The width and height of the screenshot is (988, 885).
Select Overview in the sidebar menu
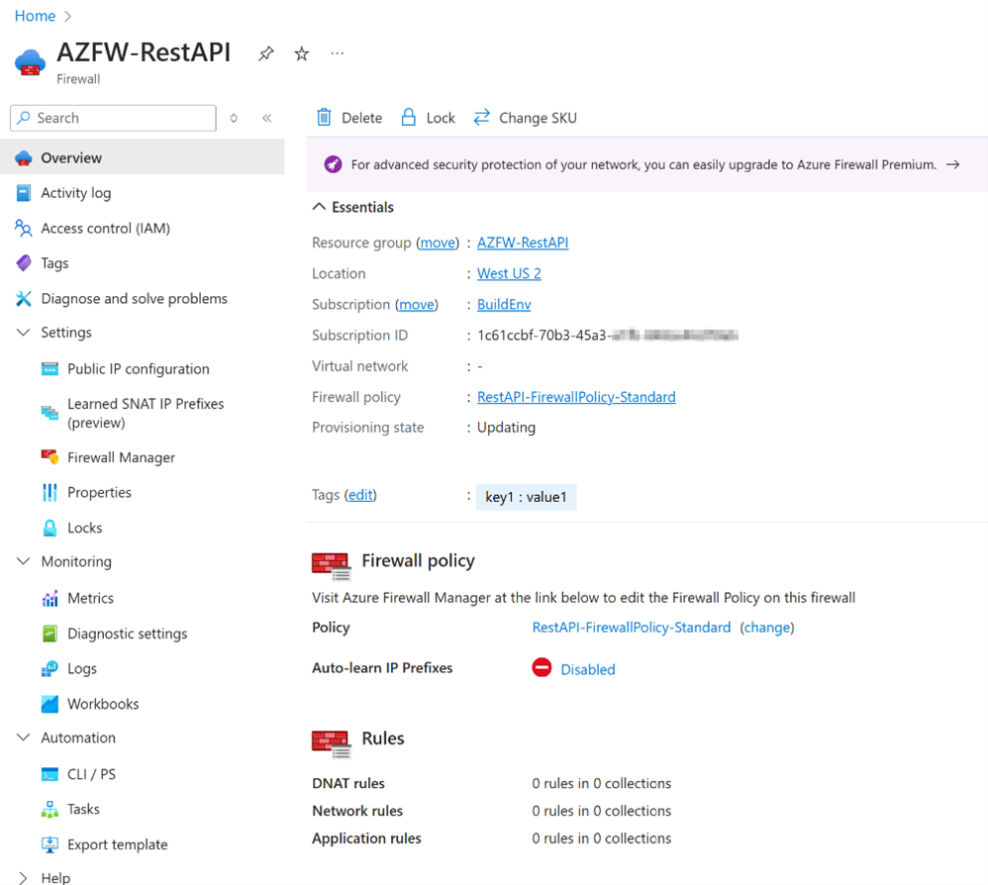click(x=143, y=157)
